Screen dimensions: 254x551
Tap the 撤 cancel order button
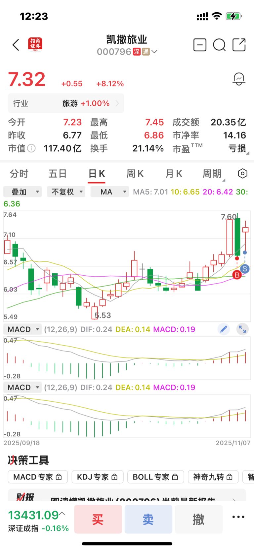198,519
